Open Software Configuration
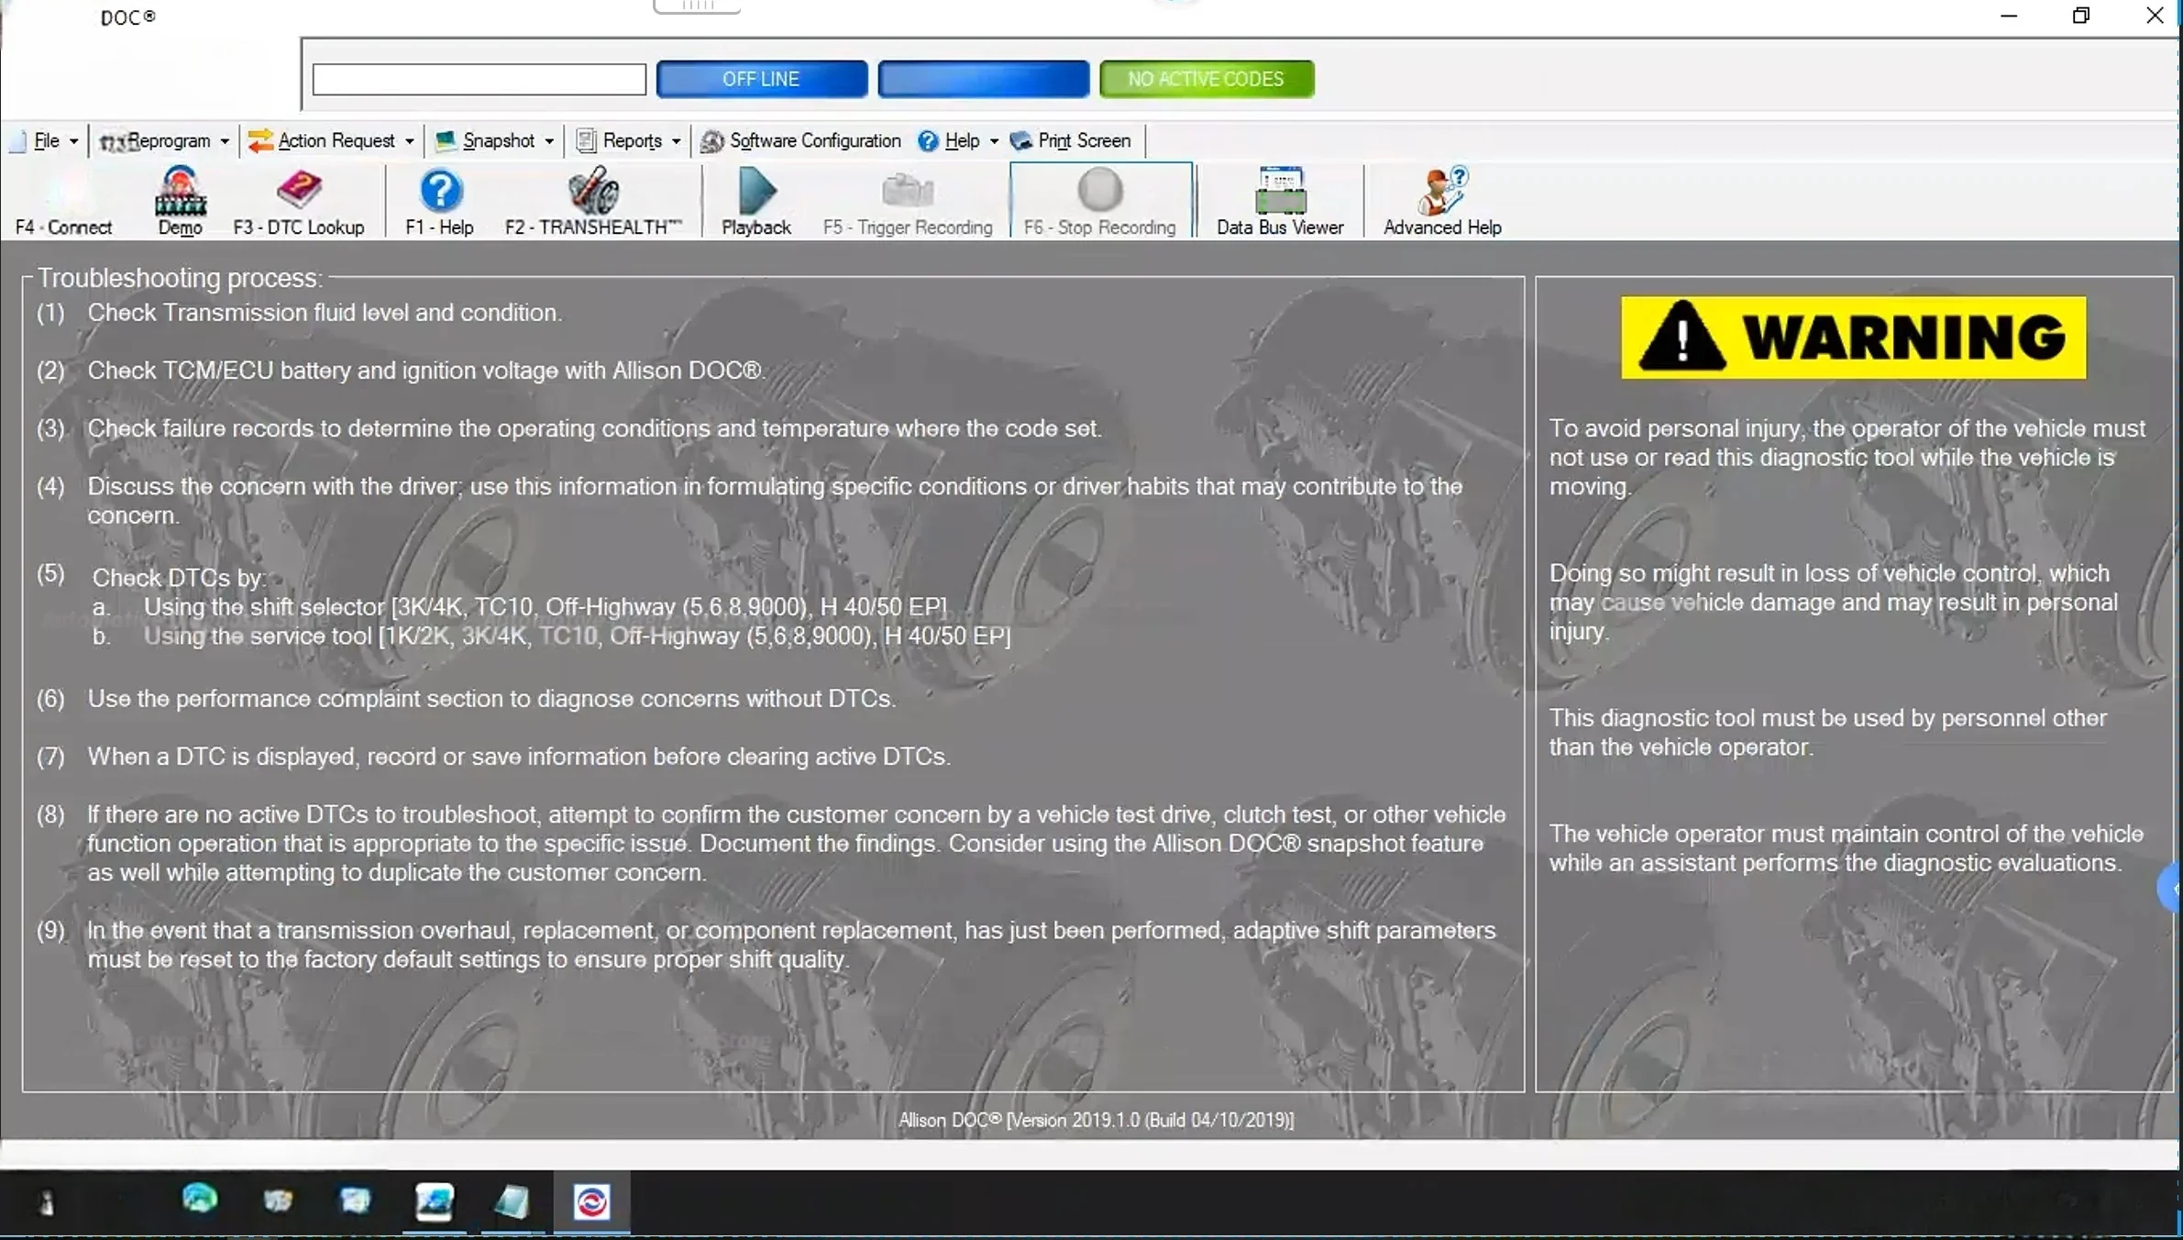This screenshot has width=2183, height=1240. [801, 140]
